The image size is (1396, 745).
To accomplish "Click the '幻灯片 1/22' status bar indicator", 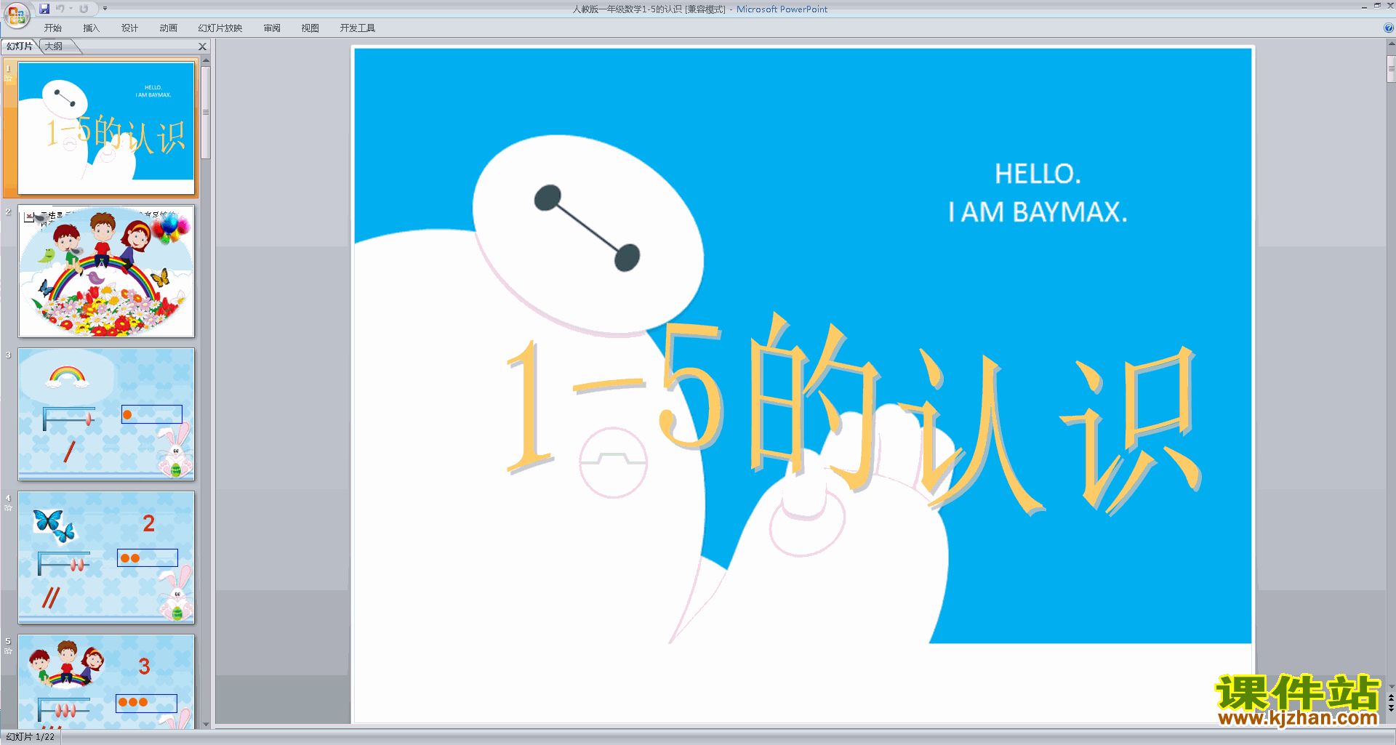I will (x=31, y=737).
